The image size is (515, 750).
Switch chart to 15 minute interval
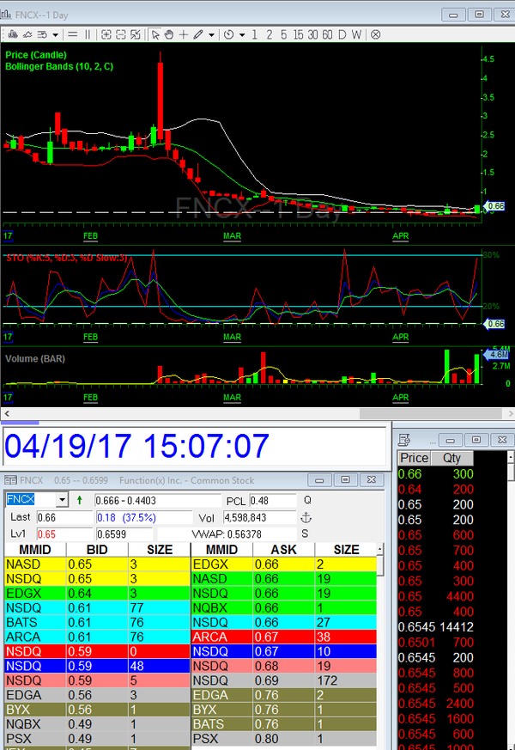(x=298, y=34)
